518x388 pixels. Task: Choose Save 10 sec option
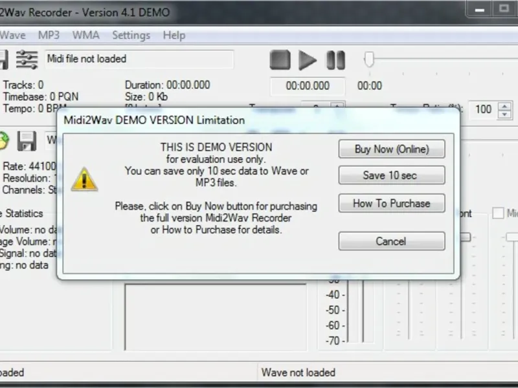pos(392,175)
